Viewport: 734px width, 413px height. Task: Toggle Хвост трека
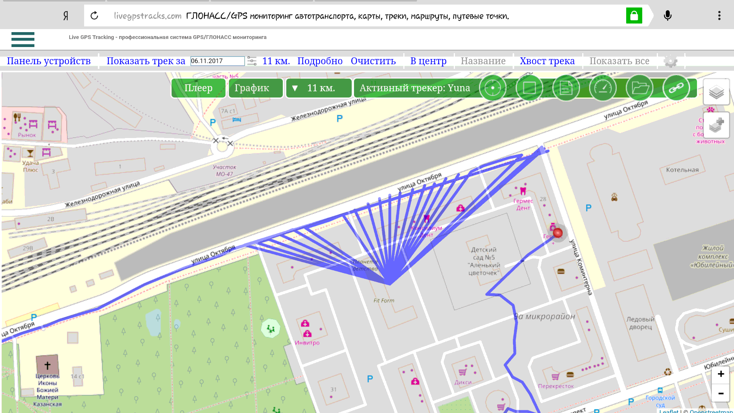point(547,61)
